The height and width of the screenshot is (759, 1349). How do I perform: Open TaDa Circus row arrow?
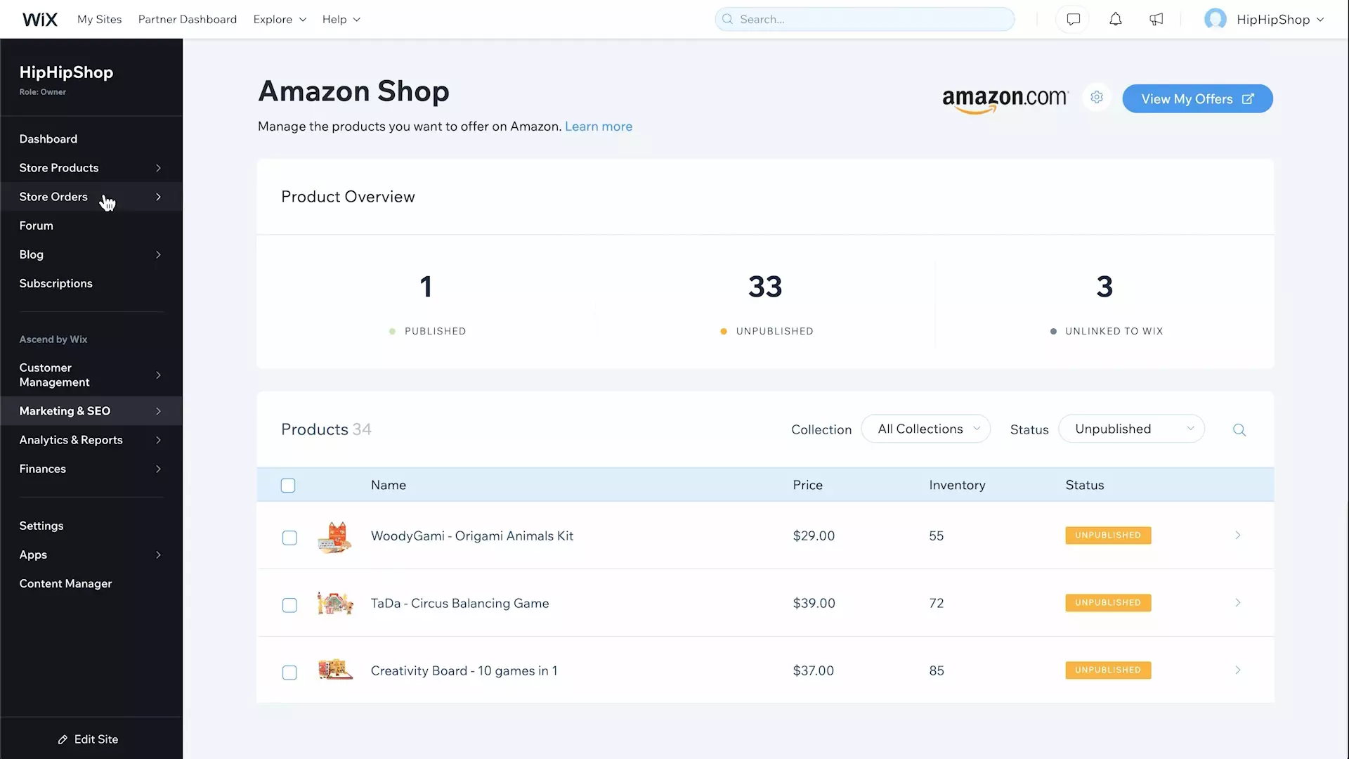pos(1238,603)
